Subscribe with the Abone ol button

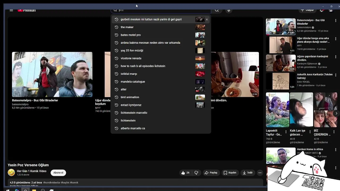[58, 173]
